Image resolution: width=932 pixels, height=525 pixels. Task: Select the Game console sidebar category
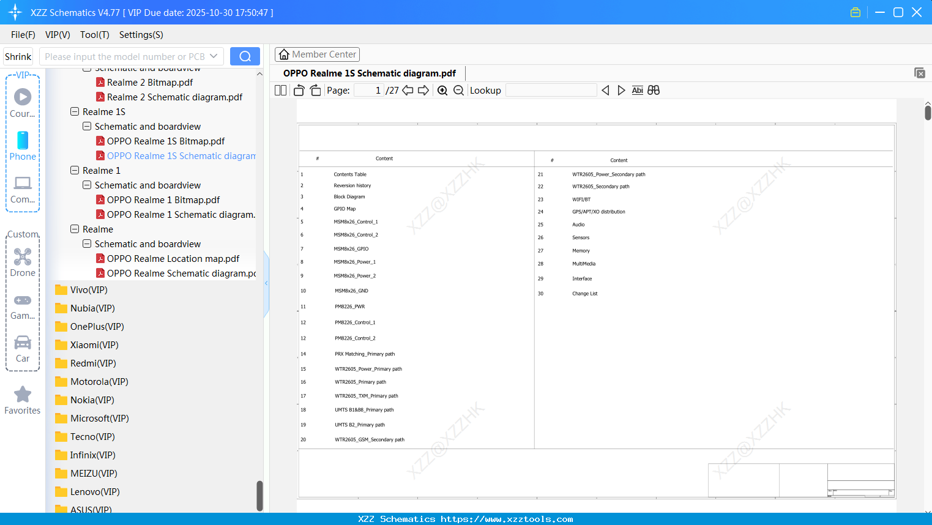pyautogui.click(x=23, y=306)
